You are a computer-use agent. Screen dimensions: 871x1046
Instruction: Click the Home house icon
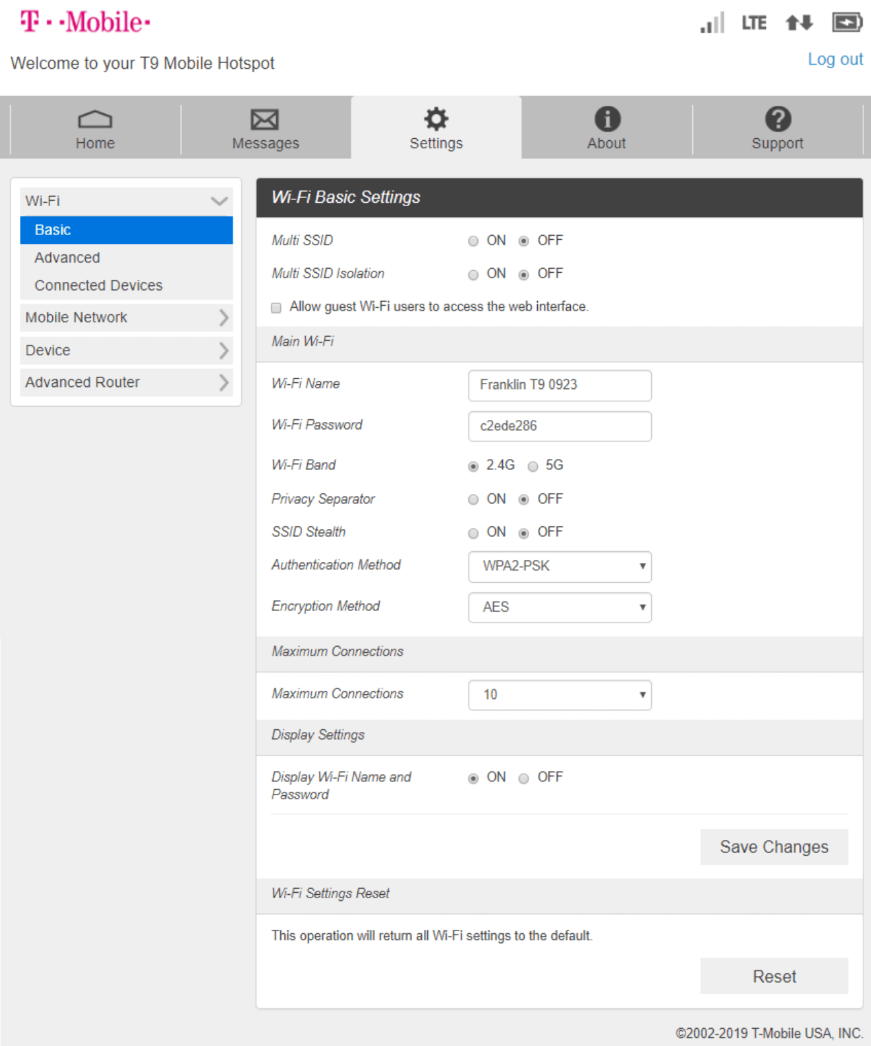(x=95, y=120)
